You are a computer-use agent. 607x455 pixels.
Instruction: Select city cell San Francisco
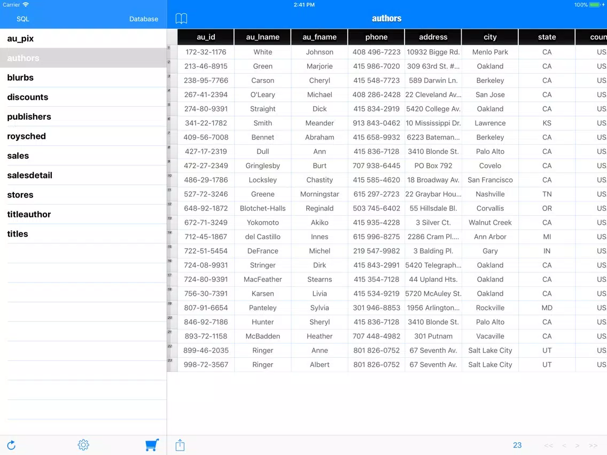pos(490,180)
